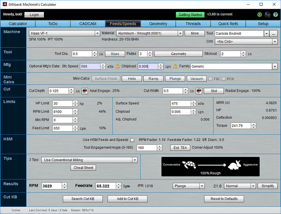This screenshot has height=214, width=281.
Task: Click the green round icon beside Tip
Action: pos(260,15)
